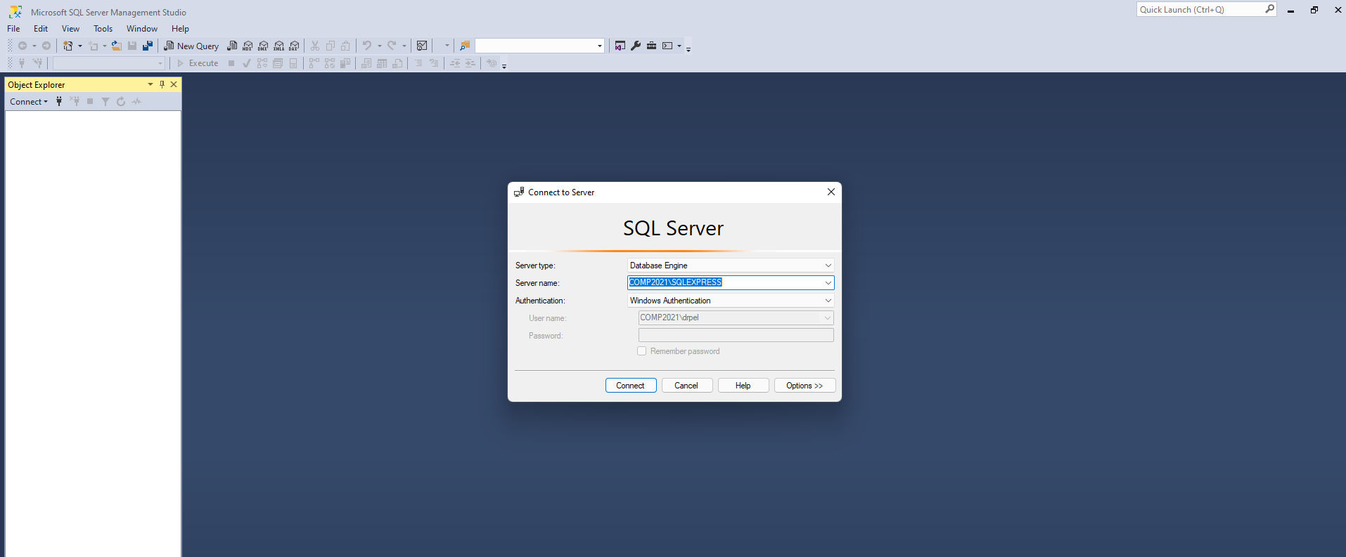Click the MDX query icon

point(248,46)
